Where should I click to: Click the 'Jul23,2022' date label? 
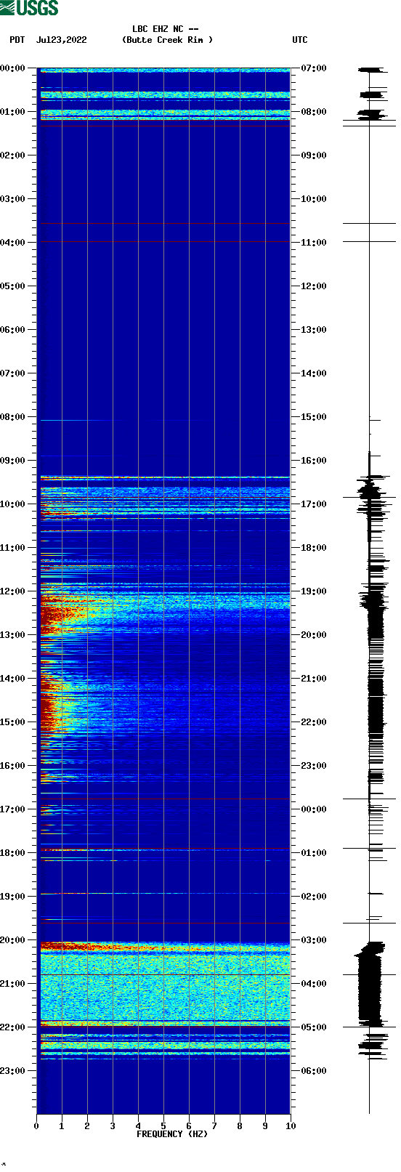pyautogui.click(x=61, y=40)
